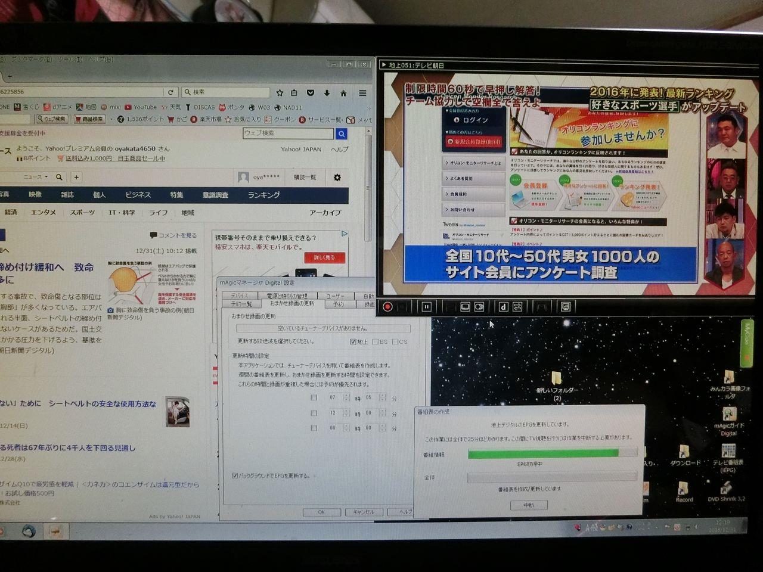
Task: Click the 詳しく見る ad button
Action: 324,257
